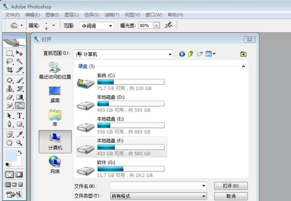The width and height of the screenshot is (291, 201).
Task: Click the 打开(O) button
Action: tap(230, 186)
